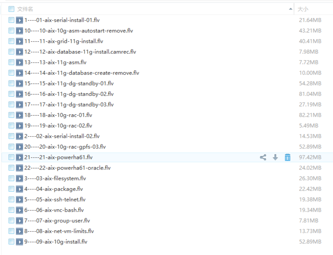
Task: Click video icon of 6----06-aix-vnc-bash.flv
Action: click(x=20, y=210)
